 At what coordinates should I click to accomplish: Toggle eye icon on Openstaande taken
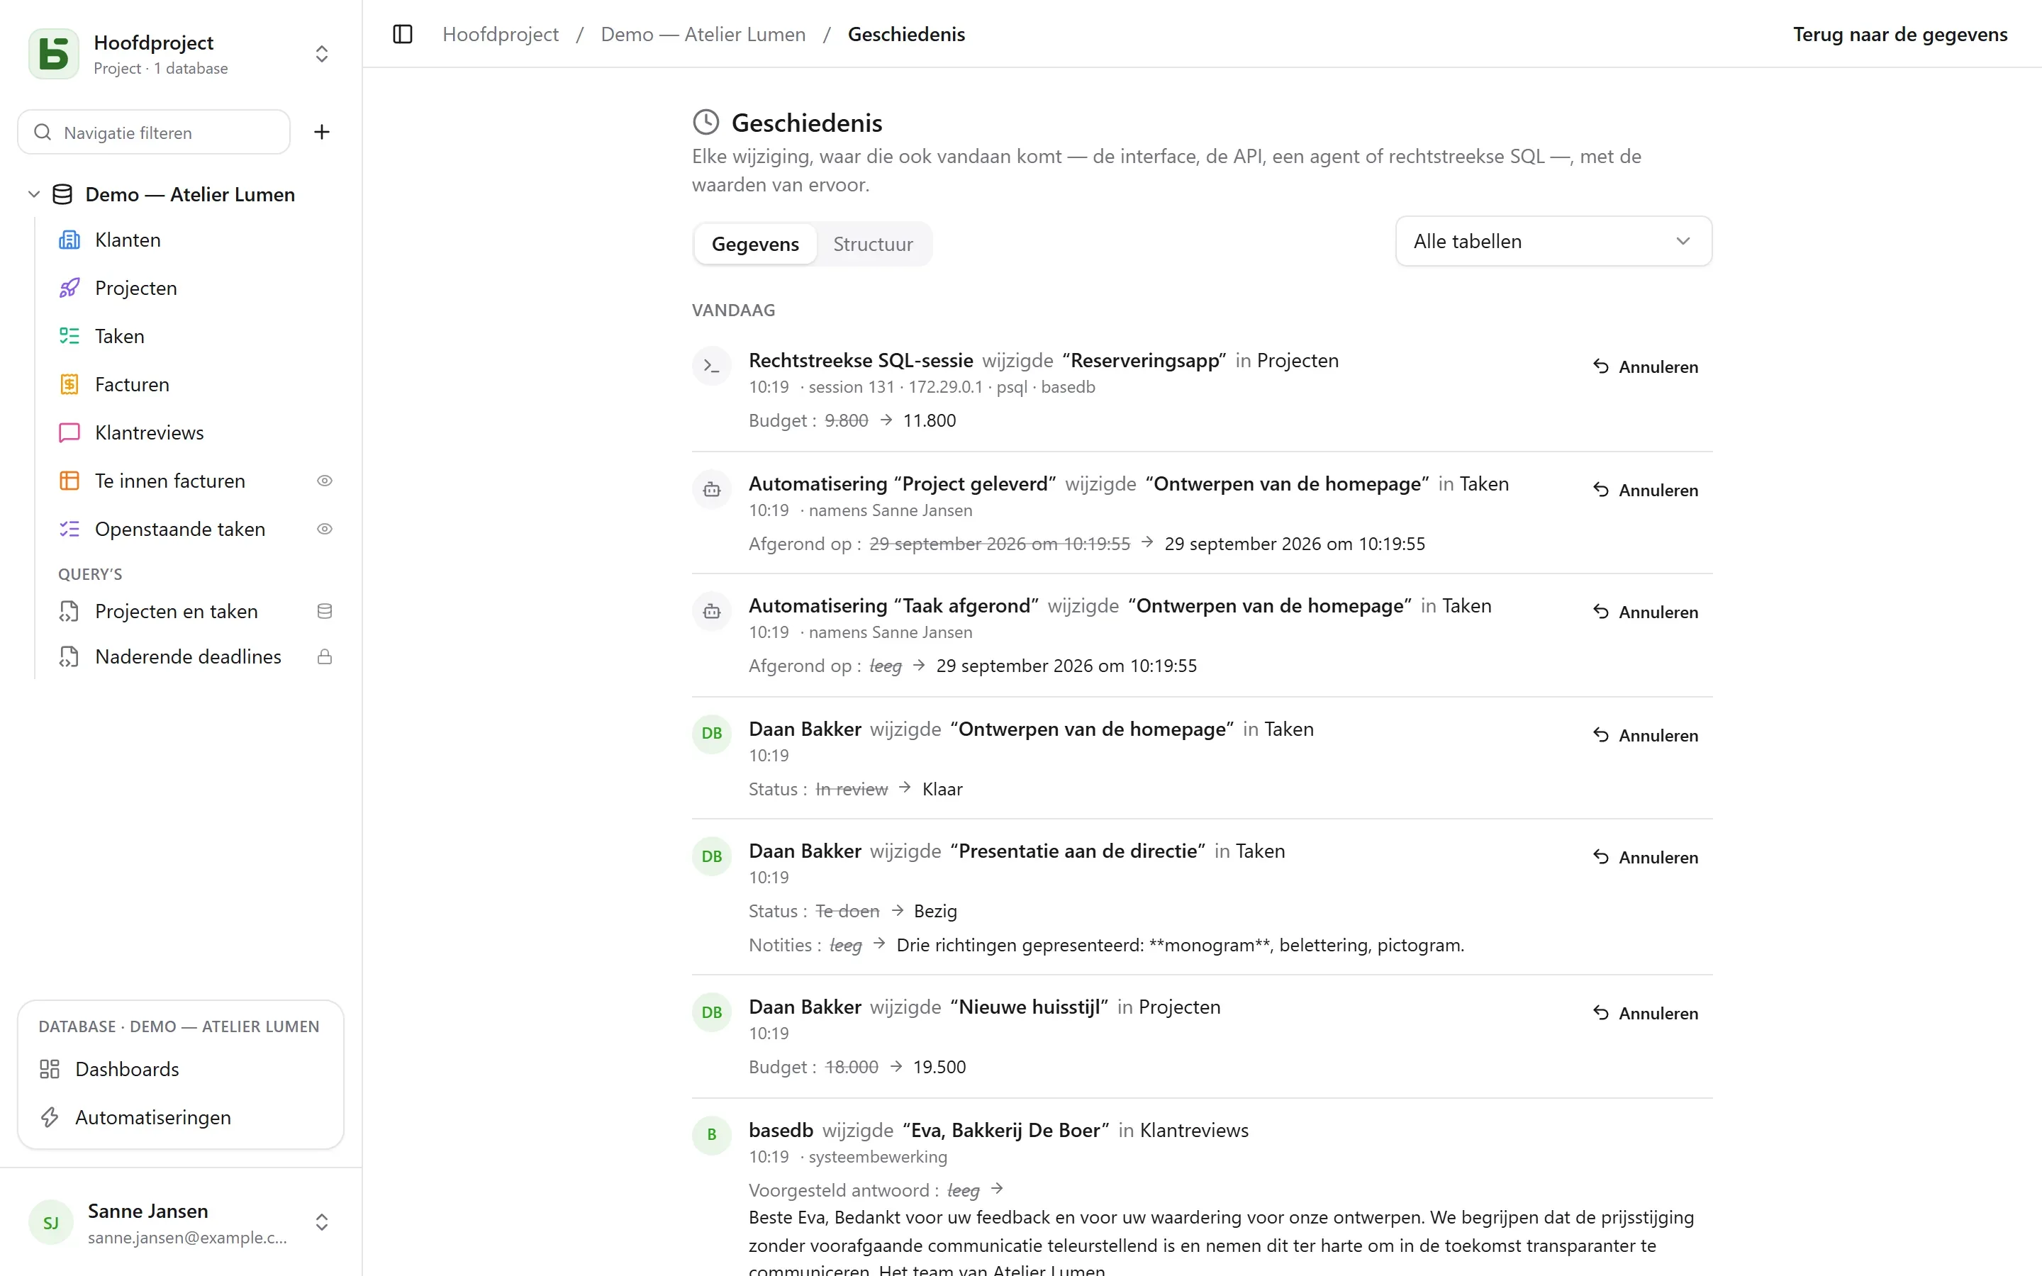pos(324,528)
